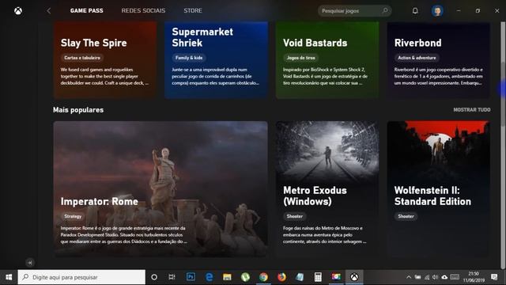The height and width of the screenshot is (285, 506).
Task: Click the Cartas e tabuleiro tag
Action: [82, 58]
